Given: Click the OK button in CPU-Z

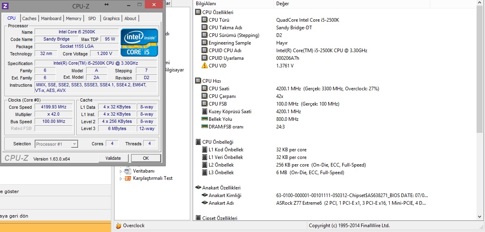Looking at the screenshot, I should (146, 158).
